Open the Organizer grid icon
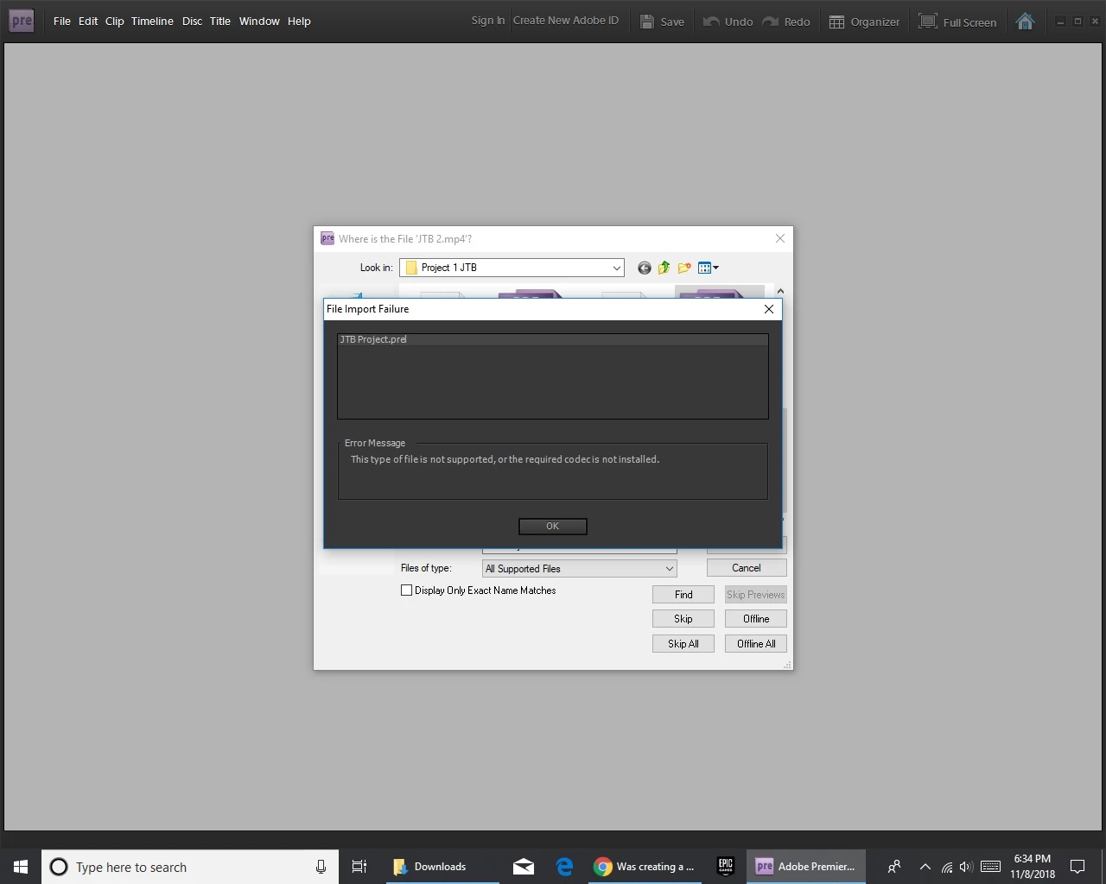1106x884 pixels. point(836,22)
